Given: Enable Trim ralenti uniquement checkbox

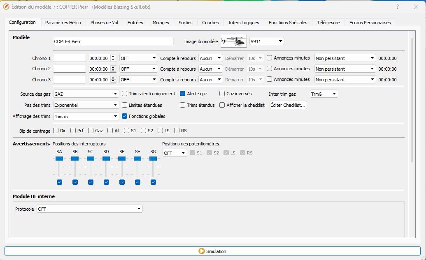Looking at the screenshot, I should [125, 94].
